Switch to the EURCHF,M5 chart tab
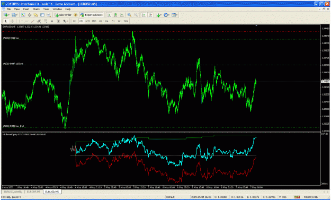The image size is (331, 200). point(33,192)
